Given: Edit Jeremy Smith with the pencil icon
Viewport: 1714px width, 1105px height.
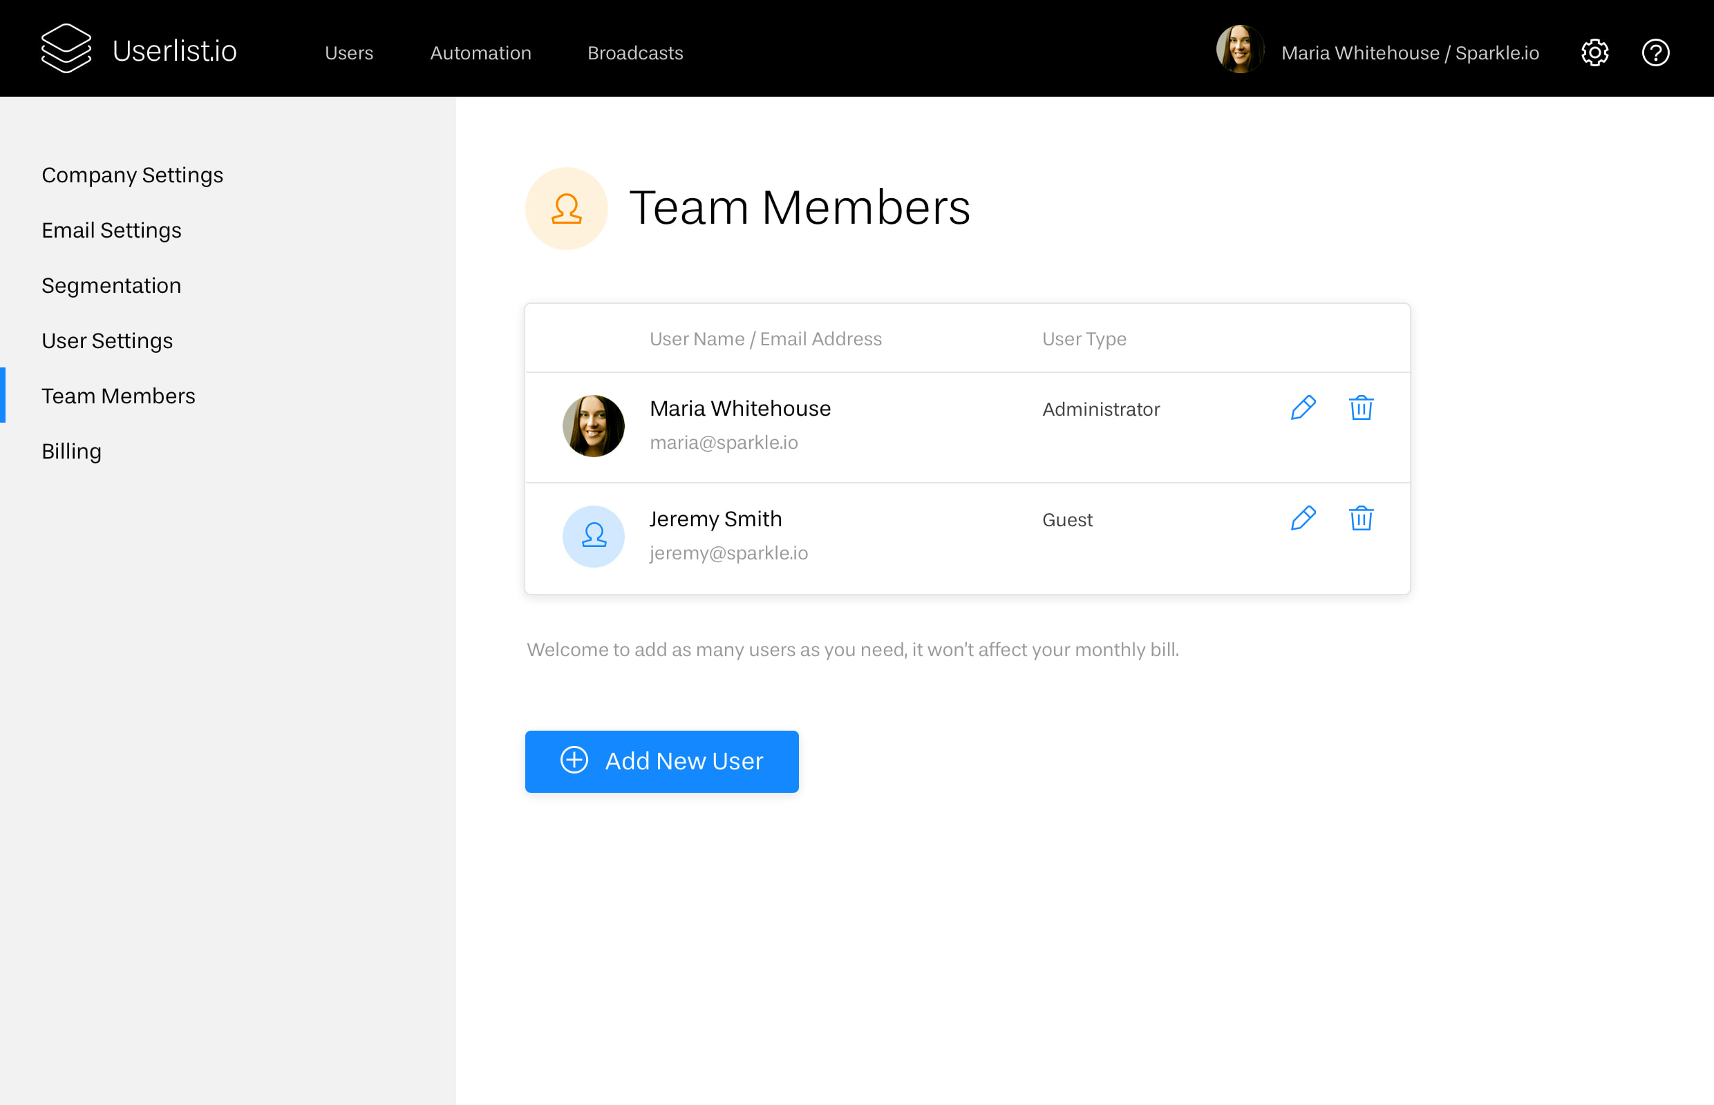Looking at the screenshot, I should coord(1303,518).
